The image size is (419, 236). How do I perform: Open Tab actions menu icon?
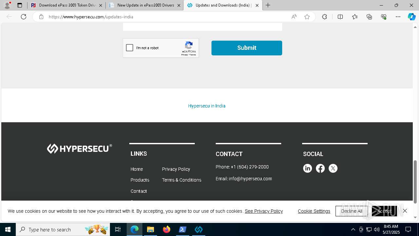20,5
